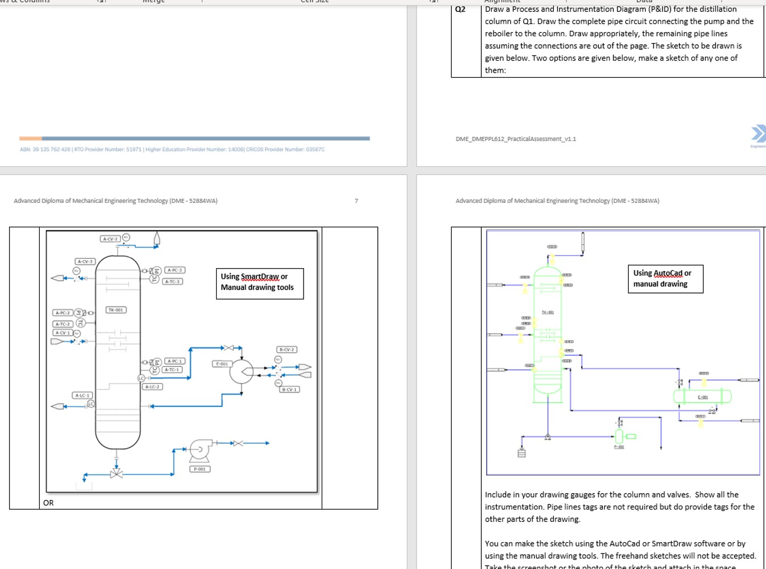Click the "P-001" tag under the SmartDraw pump
Image resolution: width=766 pixels, height=569 pixels.
click(x=200, y=469)
